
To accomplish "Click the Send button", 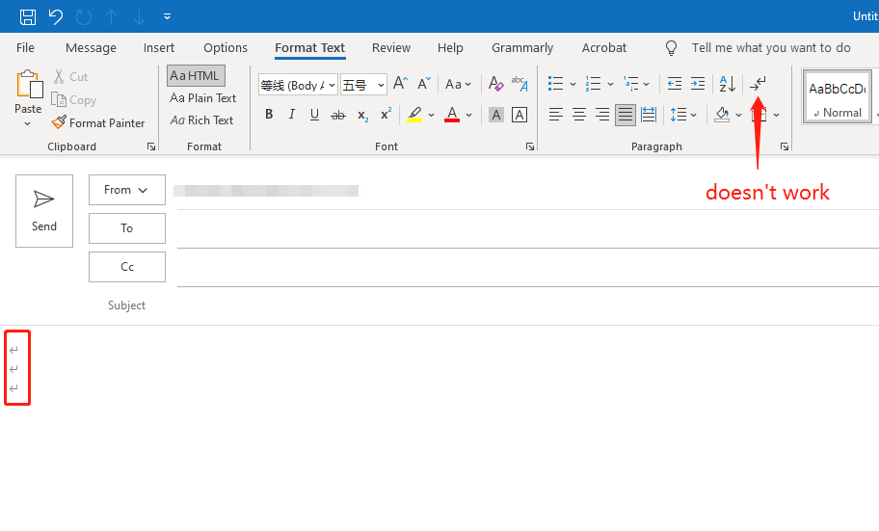I will (44, 211).
